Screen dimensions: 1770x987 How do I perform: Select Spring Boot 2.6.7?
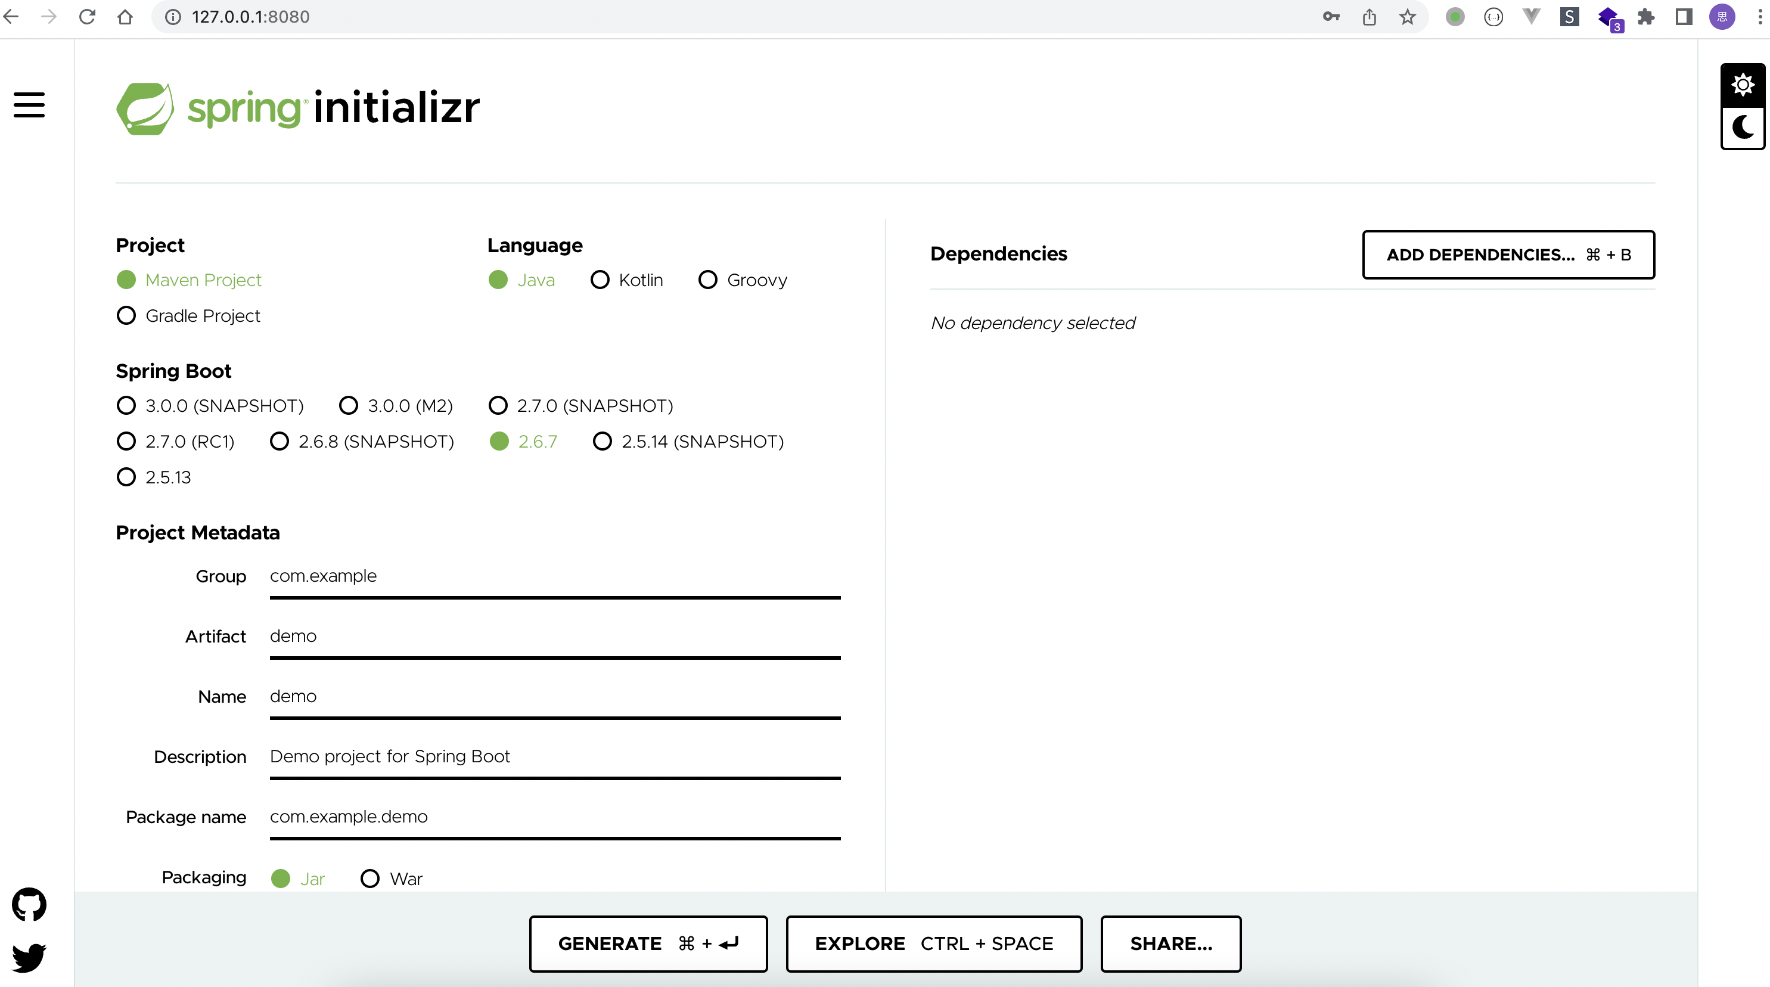(x=523, y=441)
